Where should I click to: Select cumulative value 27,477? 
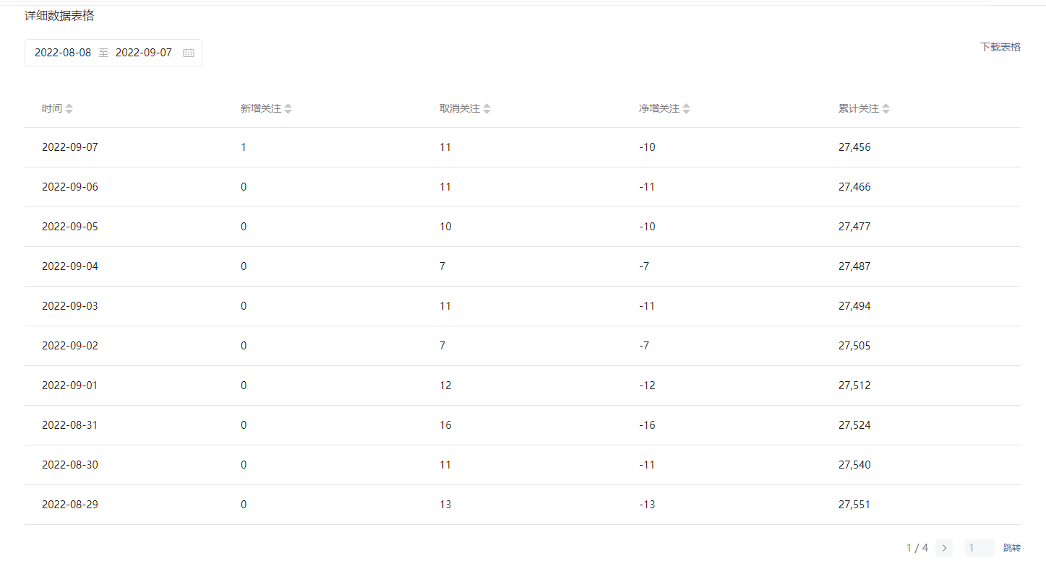(x=854, y=227)
